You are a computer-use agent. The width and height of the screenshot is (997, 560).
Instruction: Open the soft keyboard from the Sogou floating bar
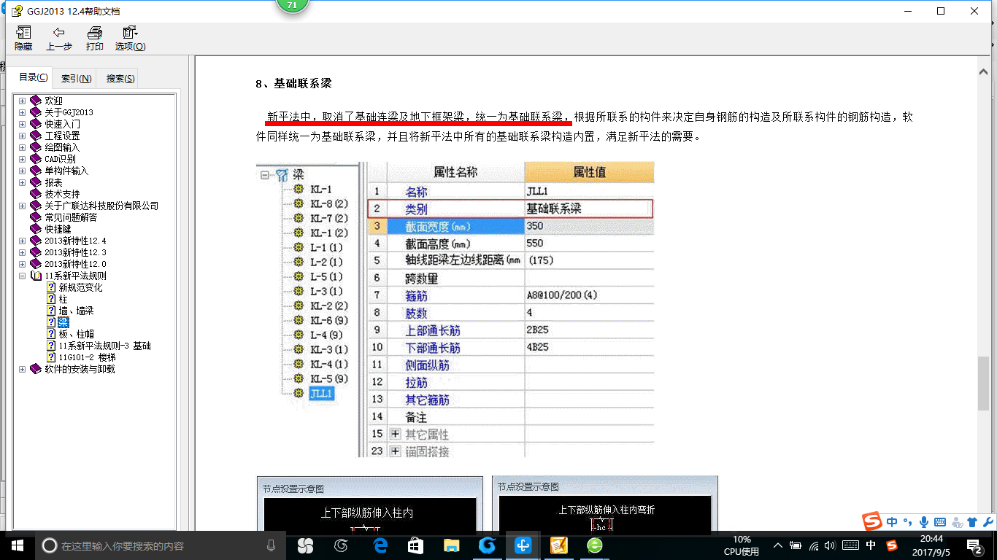pyautogui.click(x=940, y=522)
